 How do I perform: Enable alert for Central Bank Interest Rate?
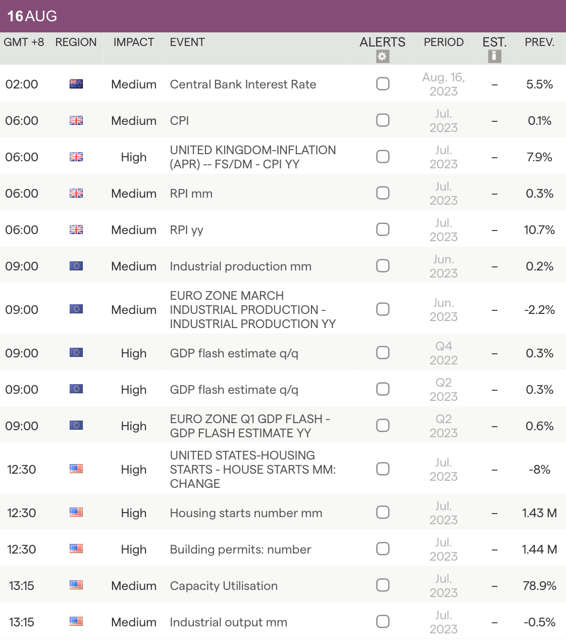[x=383, y=84]
